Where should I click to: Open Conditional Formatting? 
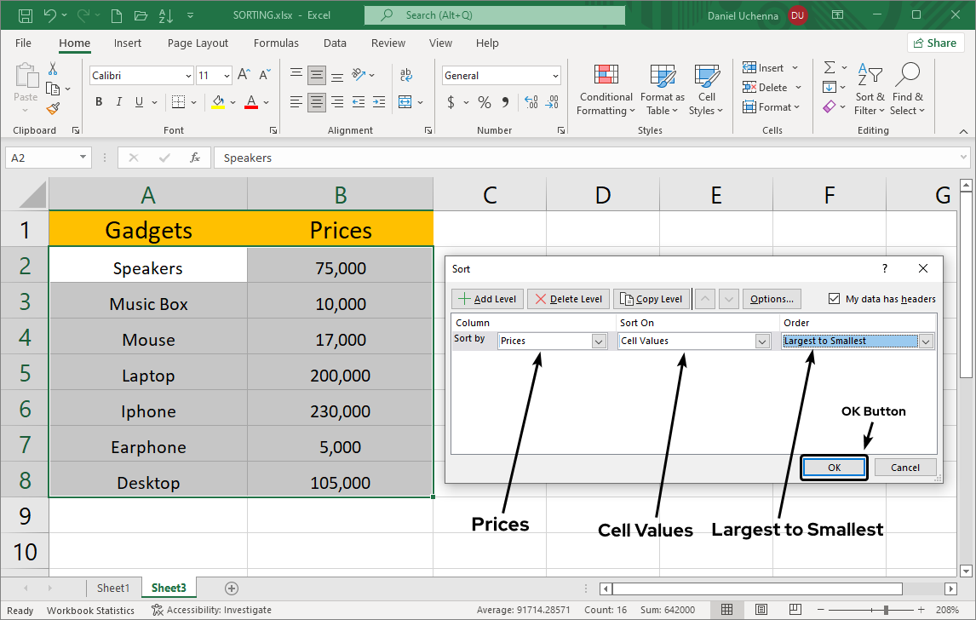tap(606, 90)
